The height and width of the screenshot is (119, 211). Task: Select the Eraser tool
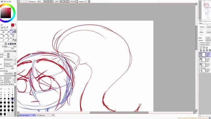2,35
